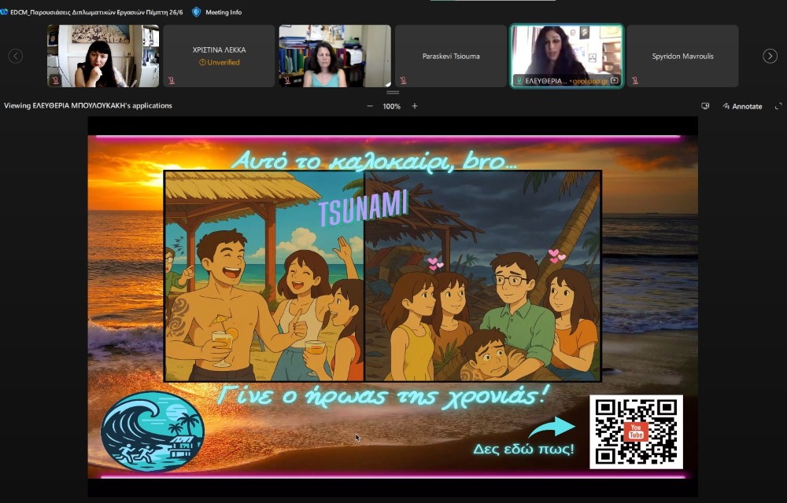Click the Meeting Info shield icon
The height and width of the screenshot is (503, 787).
point(197,12)
